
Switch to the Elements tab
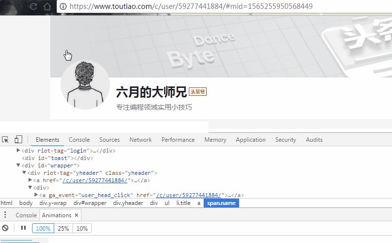[47, 140]
